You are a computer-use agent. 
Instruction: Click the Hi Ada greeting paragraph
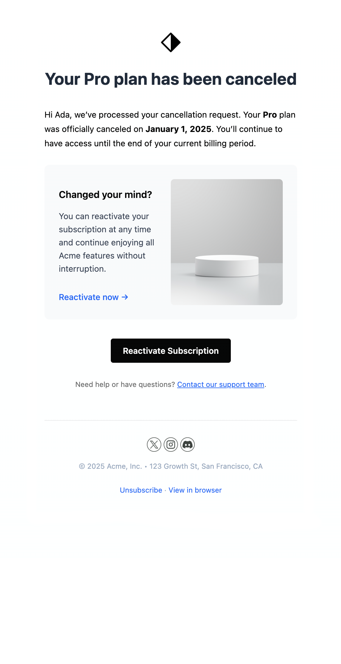170,129
